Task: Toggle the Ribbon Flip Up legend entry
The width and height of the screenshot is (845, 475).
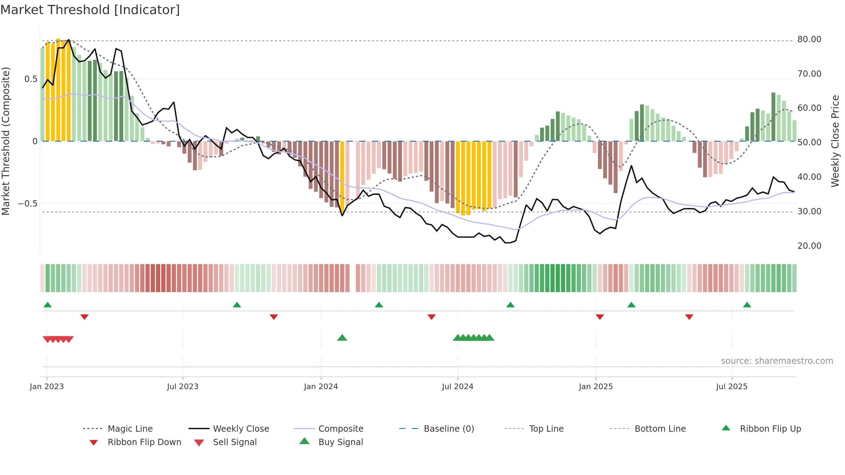Action: coord(761,429)
